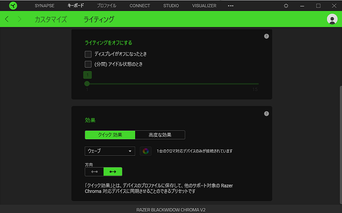The image size is (342, 213).
Task: Go back with left arrow
Action: (x=7, y=19)
